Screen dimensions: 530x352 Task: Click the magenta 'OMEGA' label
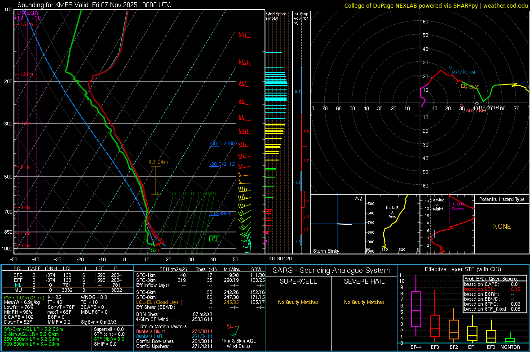pyautogui.click(x=28, y=13)
